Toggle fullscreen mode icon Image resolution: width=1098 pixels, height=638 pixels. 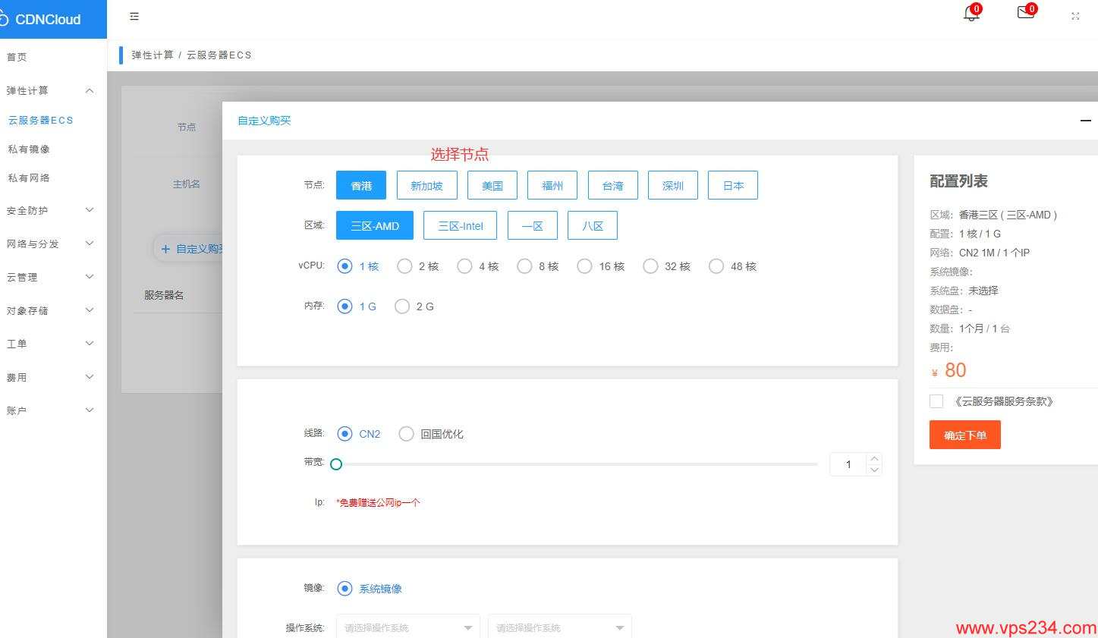click(x=1075, y=16)
